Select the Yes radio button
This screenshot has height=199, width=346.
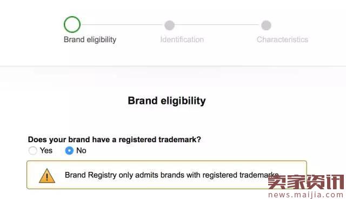32,151
